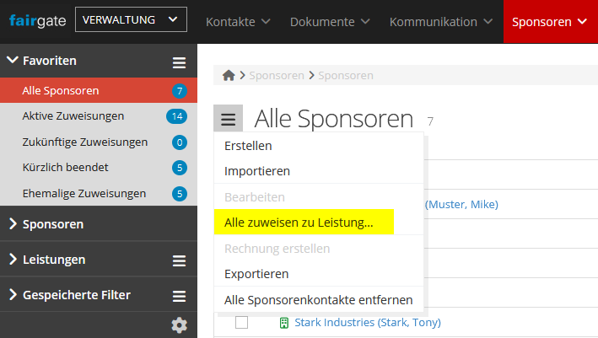Click the Sponsoren breadcrumb link
The image size is (598, 338).
click(x=275, y=76)
